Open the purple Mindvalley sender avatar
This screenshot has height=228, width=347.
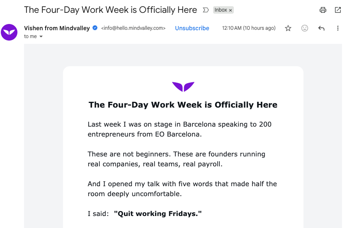(x=9, y=32)
